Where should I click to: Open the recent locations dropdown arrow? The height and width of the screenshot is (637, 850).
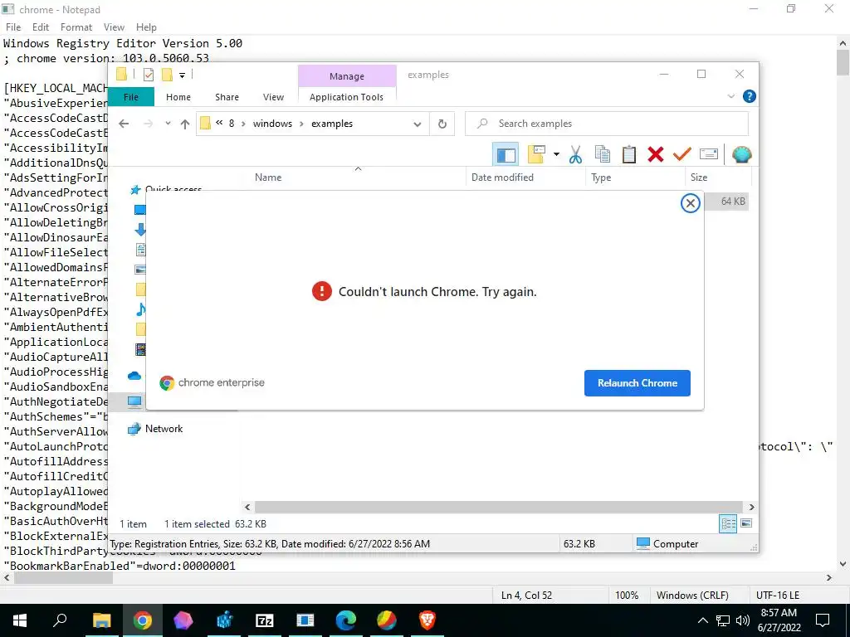168,124
